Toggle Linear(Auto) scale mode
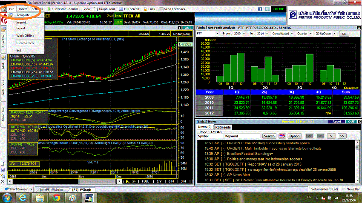 (181, 34)
